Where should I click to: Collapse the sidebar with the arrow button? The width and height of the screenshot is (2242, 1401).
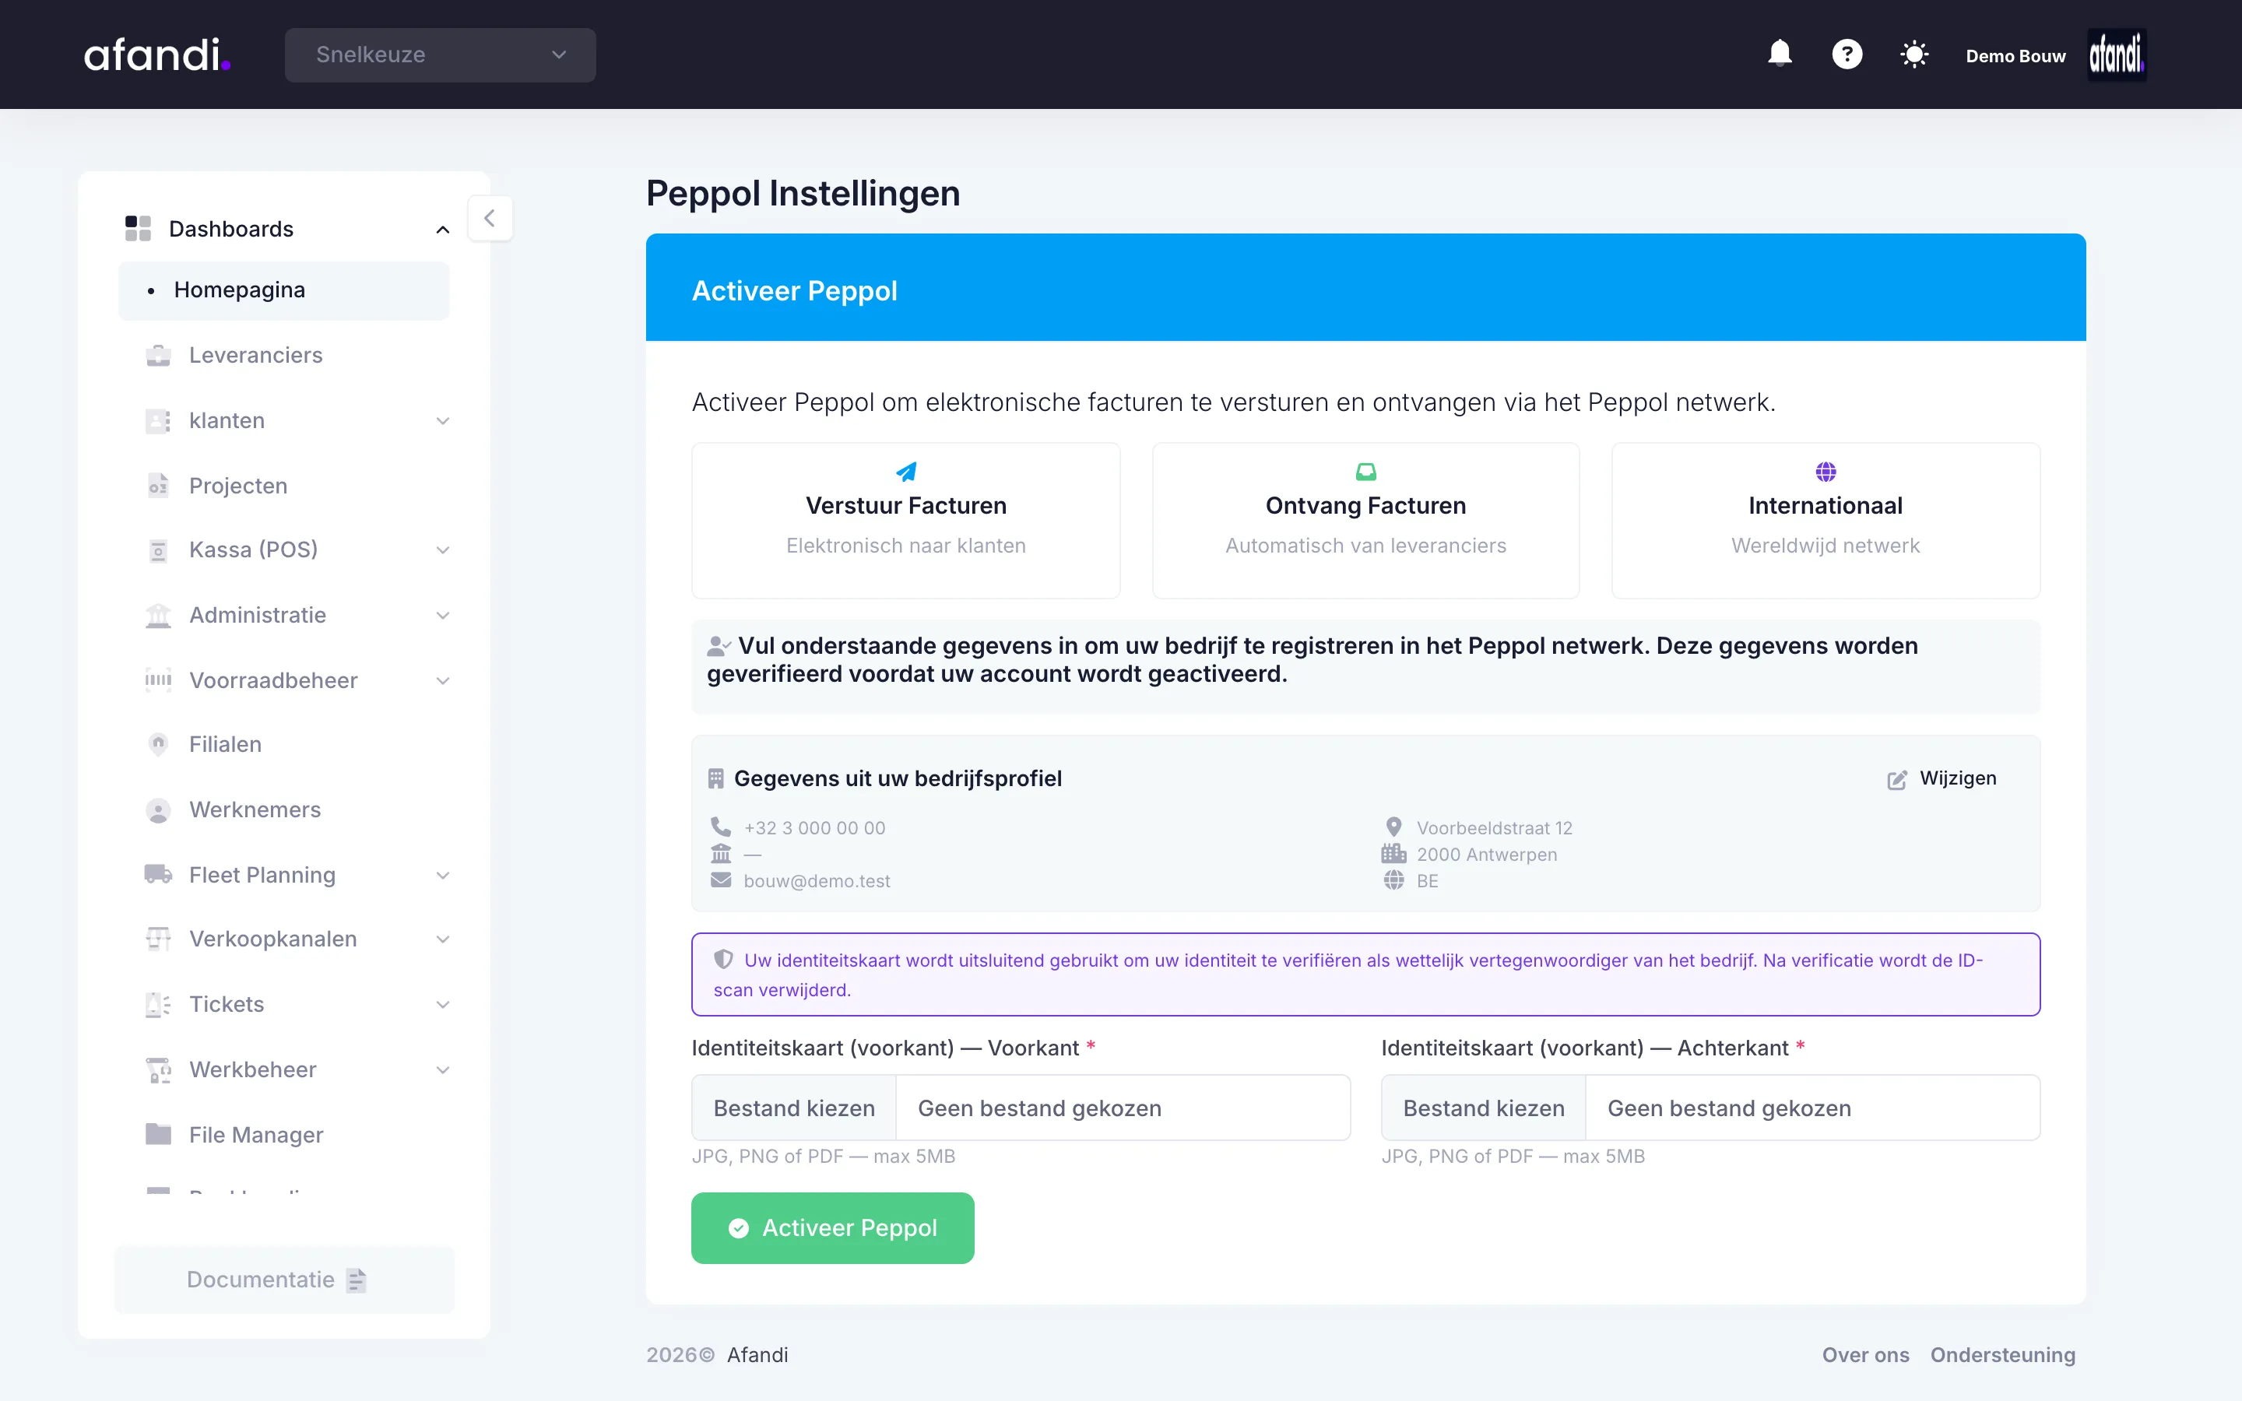coord(490,219)
